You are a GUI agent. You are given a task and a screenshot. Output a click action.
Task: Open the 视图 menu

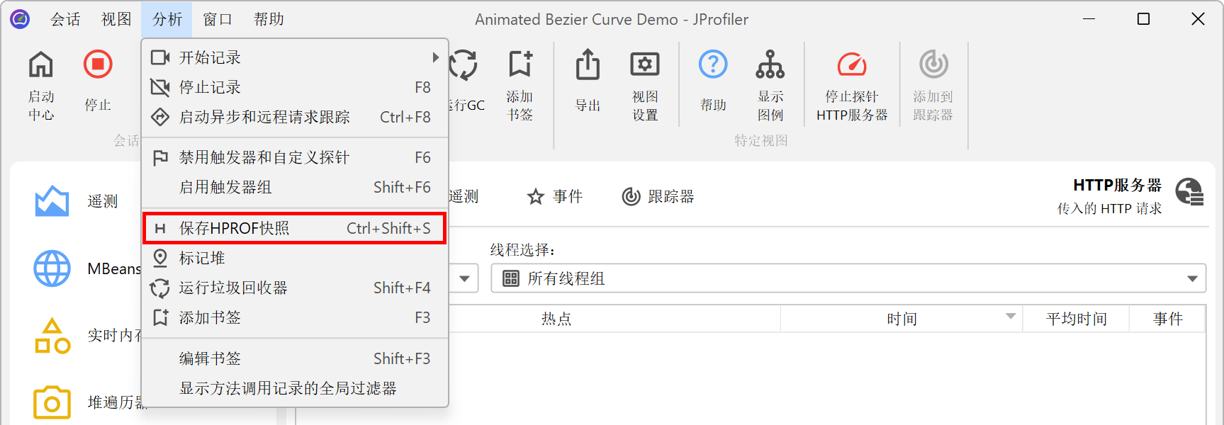116,19
